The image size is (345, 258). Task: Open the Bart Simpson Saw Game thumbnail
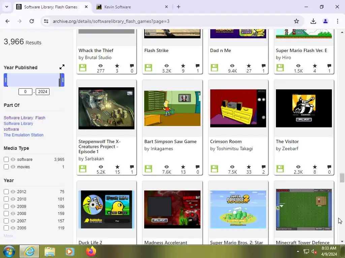tap(172, 109)
